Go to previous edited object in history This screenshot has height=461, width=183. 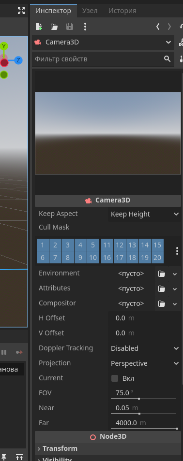pos(158,27)
